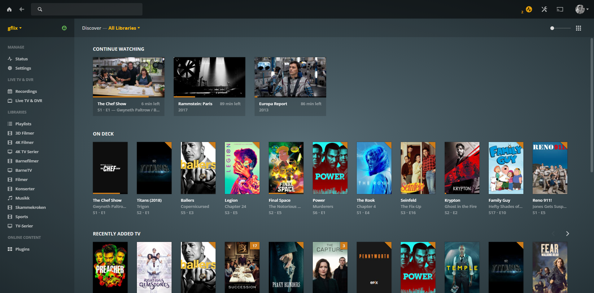594x293 pixels.
Task: Open the activity alerts icon
Action: click(x=529, y=9)
